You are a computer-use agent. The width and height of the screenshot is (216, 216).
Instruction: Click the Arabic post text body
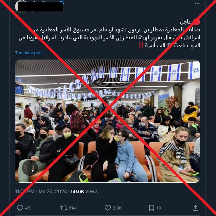[x=109, y=38]
